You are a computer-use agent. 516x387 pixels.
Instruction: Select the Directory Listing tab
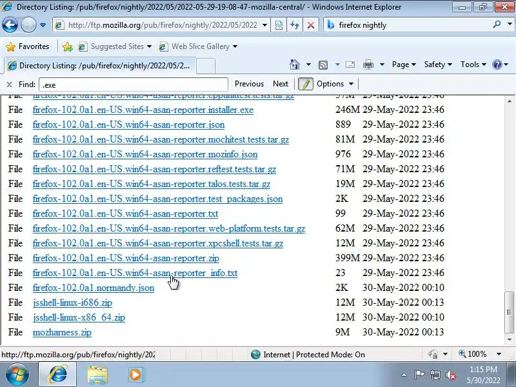coord(100,66)
